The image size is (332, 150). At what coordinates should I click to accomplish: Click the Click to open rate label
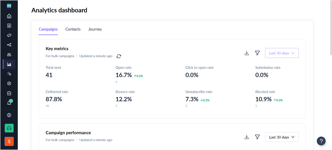(x=199, y=68)
